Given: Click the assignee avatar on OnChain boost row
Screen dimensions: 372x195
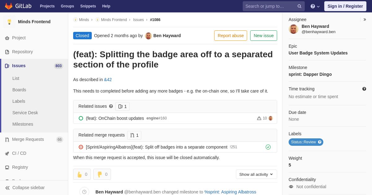Looking at the screenshot, I should point(271,118).
